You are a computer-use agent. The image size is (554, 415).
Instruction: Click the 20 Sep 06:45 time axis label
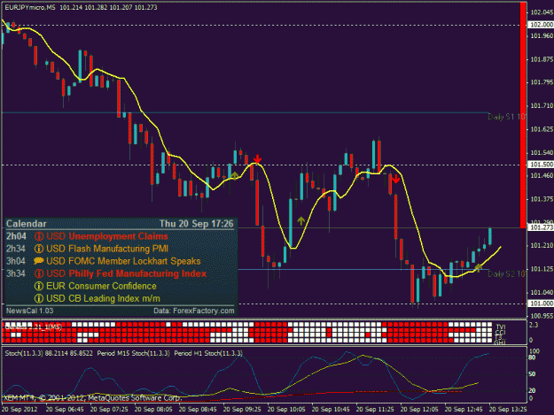click(x=65, y=410)
